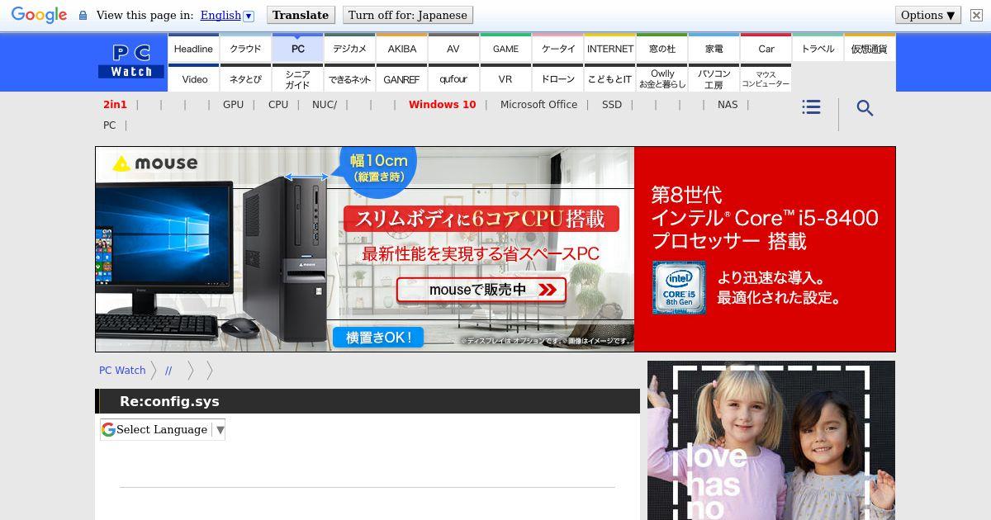This screenshot has height=520, width=991.
Task: Open the Options dropdown
Action: [x=928, y=15]
